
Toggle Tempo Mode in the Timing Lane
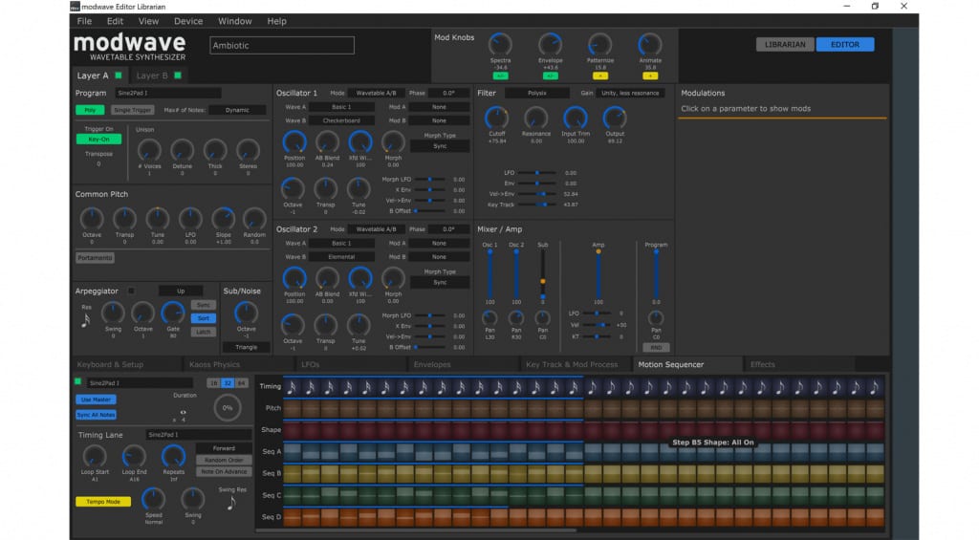click(x=103, y=502)
